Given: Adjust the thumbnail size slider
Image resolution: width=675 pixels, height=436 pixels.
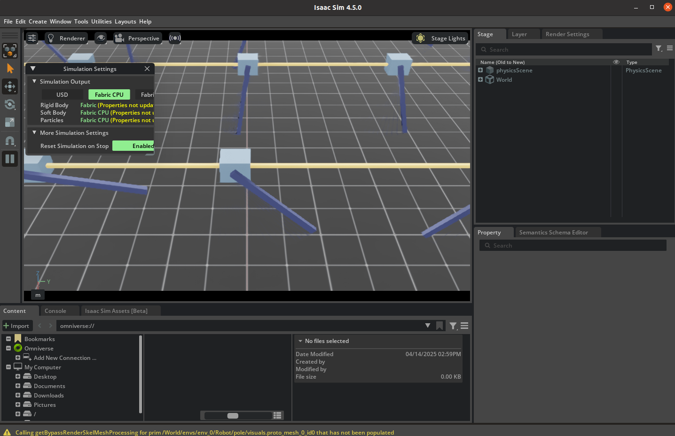Looking at the screenshot, I should click(x=233, y=415).
